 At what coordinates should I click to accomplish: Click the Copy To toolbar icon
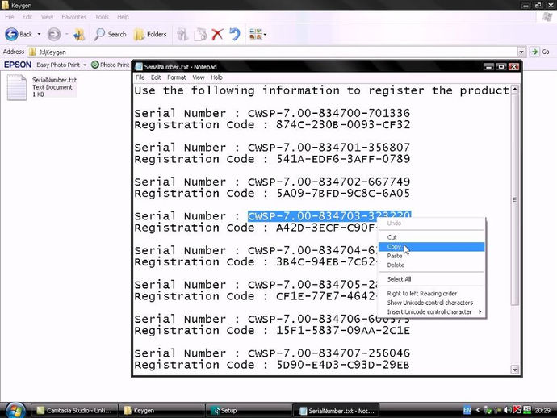(x=200, y=35)
